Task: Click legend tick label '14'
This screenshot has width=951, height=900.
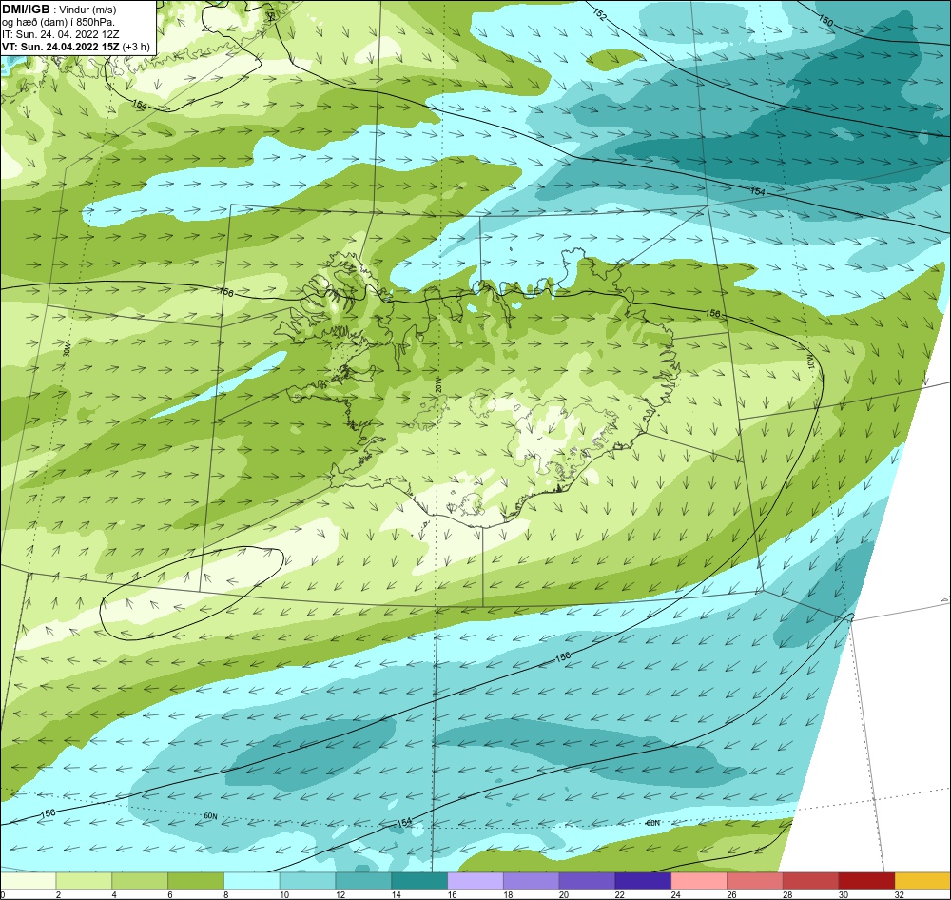Action: tap(396, 894)
